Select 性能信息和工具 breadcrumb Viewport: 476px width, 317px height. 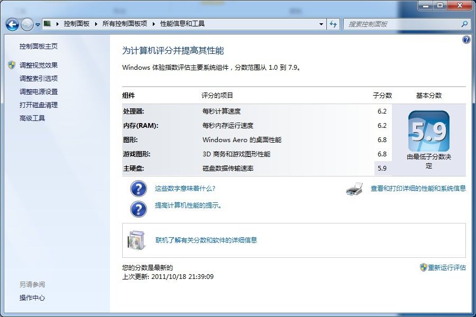[182, 24]
